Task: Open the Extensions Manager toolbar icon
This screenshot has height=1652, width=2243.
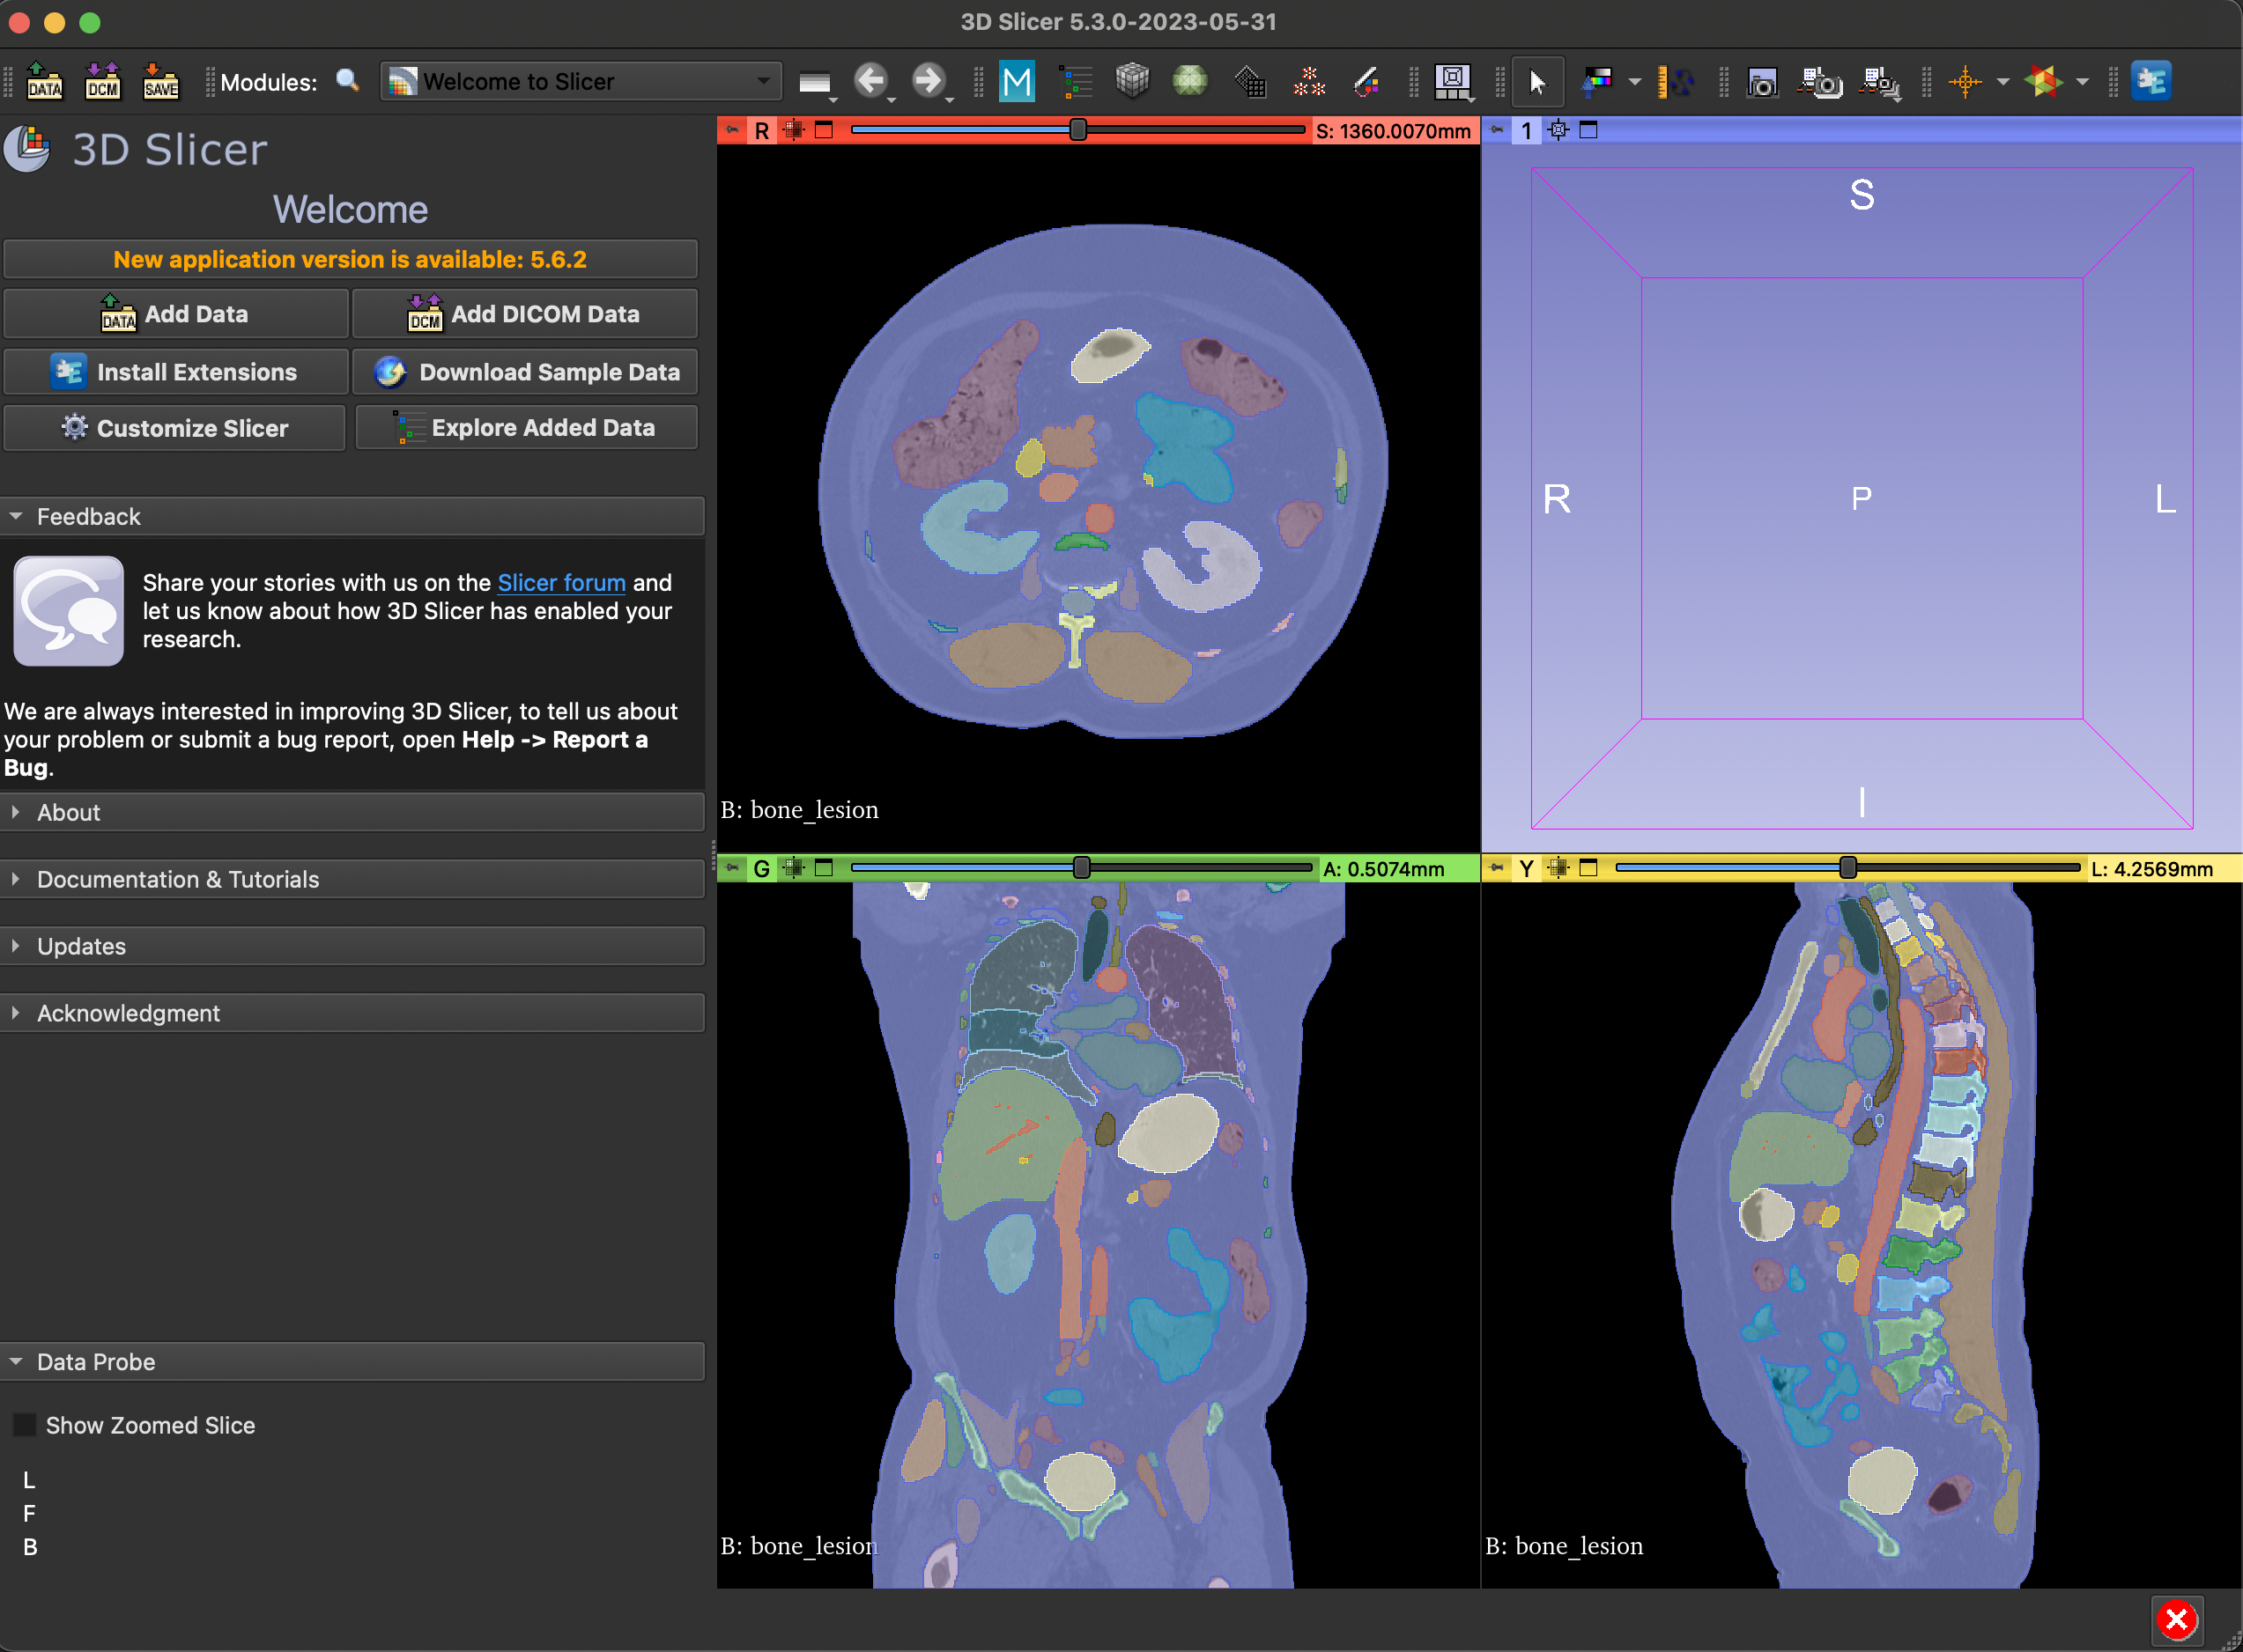Action: tap(2151, 81)
